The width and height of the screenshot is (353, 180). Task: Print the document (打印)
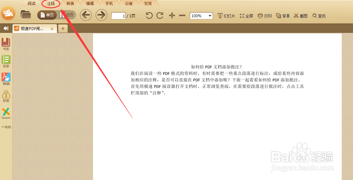(x=265, y=16)
